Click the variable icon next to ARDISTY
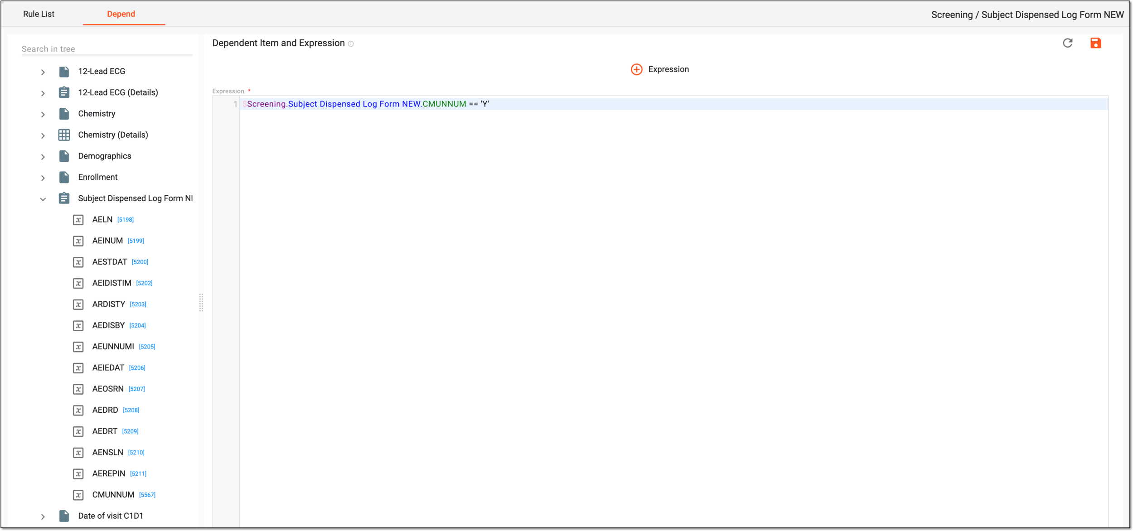The width and height of the screenshot is (1133, 531). pos(78,304)
